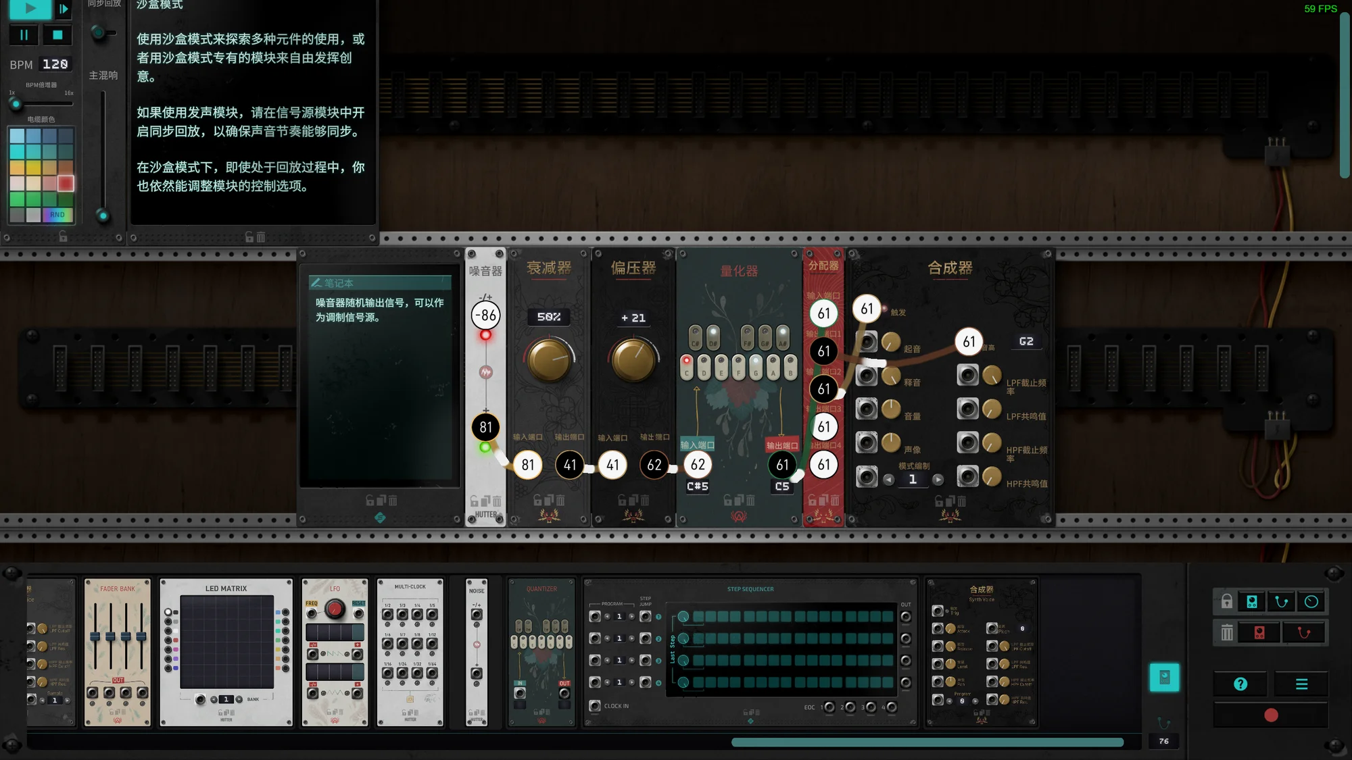Duplicate the 分配器 distributor module
Screen dimensions: 1352x760
pyautogui.click(x=824, y=501)
